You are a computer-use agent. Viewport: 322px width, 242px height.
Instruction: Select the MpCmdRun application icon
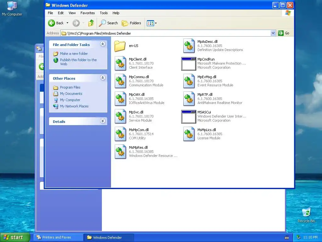point(189,64)
